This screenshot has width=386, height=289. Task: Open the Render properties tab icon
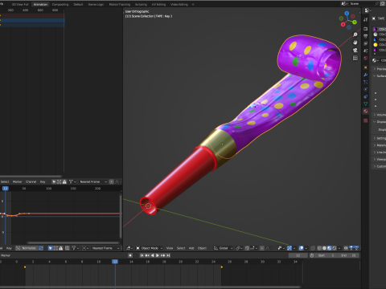click(366, 29)
